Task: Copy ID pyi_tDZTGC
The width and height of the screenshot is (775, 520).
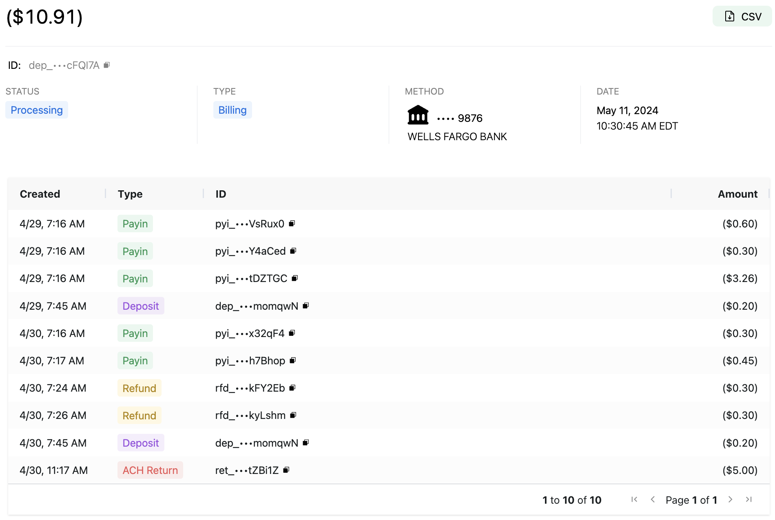Action: [295, 278]
